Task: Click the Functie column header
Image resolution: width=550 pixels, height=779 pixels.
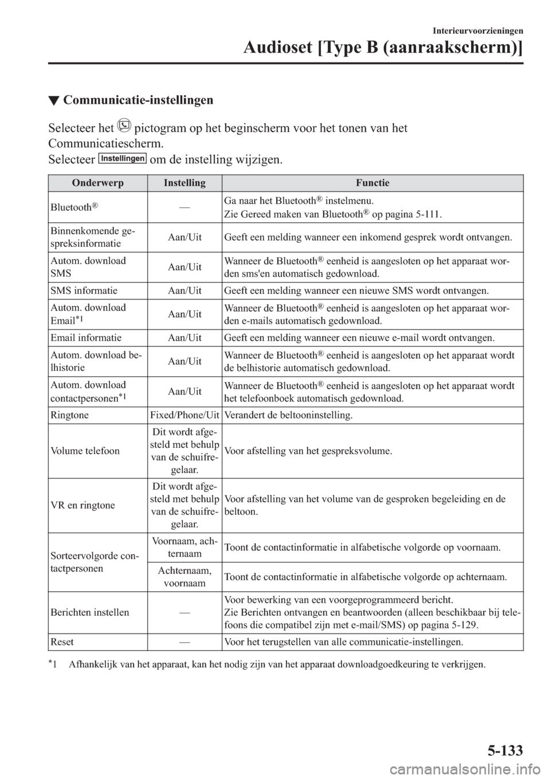Action: click(372, 183)
